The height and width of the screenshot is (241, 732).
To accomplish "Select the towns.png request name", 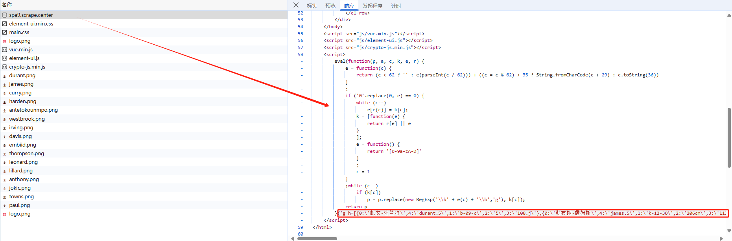I will pyautogui.click(x=22, y=196).
